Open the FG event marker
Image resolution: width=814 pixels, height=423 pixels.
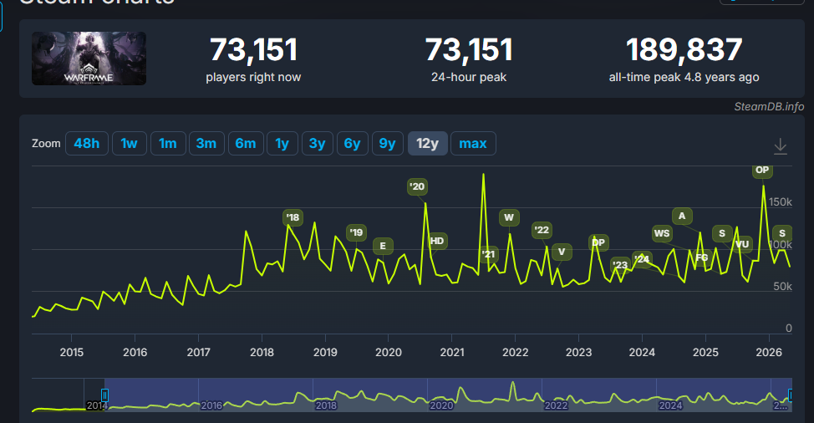[702, 257]
